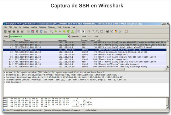
Task: Open coloring rules icon
Action: point(116,31)
